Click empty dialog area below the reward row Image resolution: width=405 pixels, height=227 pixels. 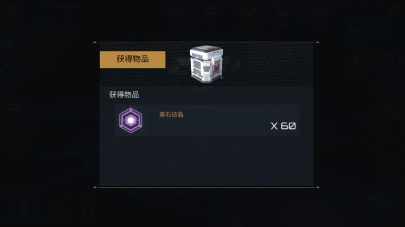pyautogui.click(x=206, y=167)
